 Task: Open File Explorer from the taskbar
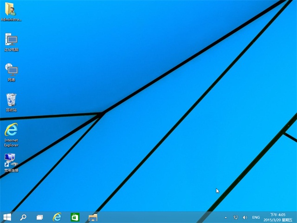point(93,217)
